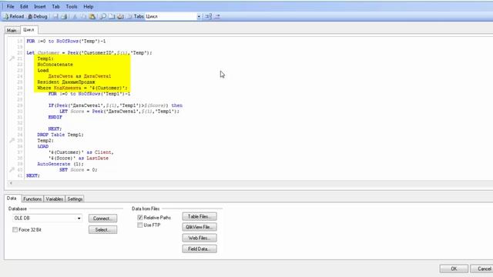
Task: Open the Edit menu
Action: 24,6
